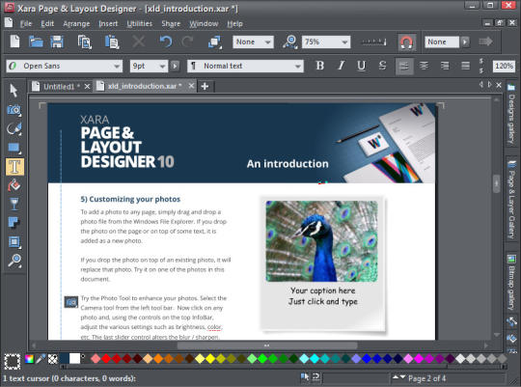521x387 pixels.
Task: Select the Shadow tool
Action: tap(14, 222)
